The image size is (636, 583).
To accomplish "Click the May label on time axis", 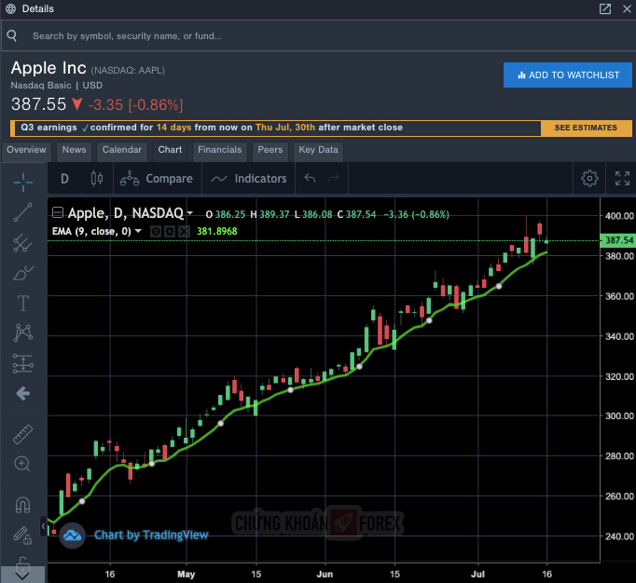I will (187, 574).
